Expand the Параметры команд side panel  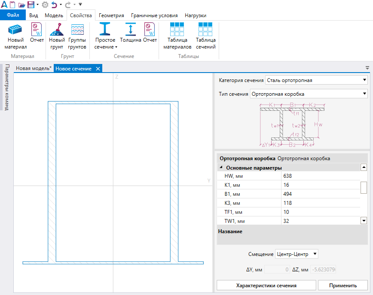(7, 87)
